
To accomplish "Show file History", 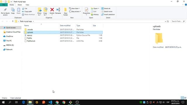I will [x=95, y=15].
